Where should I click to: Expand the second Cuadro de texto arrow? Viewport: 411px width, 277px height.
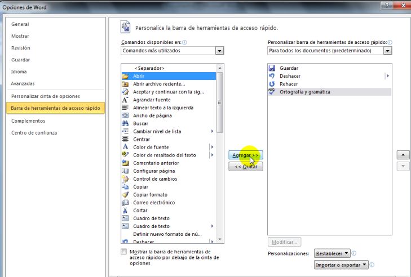(x=213, y=226)
